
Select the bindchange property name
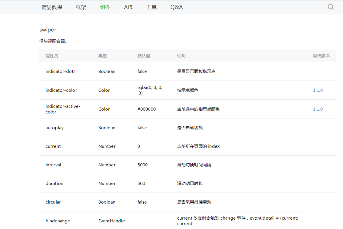(58, 221)
